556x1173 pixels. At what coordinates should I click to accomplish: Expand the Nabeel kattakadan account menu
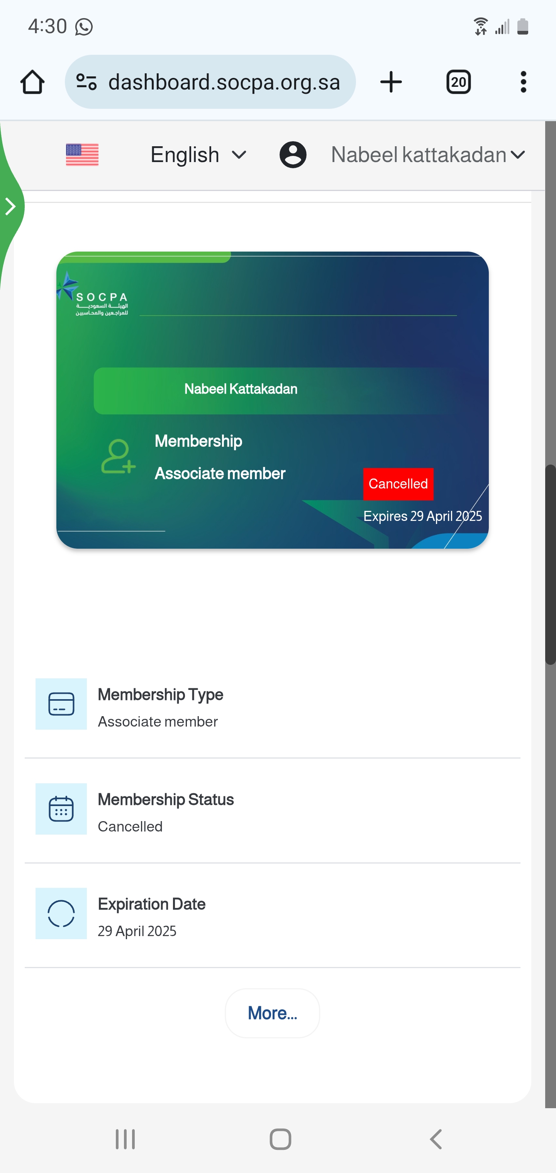point(428,155)
